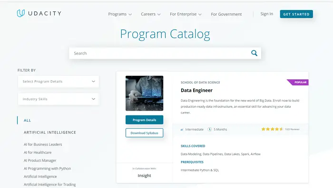
Task: Click the Sign In link
Action: click(267, 14)
